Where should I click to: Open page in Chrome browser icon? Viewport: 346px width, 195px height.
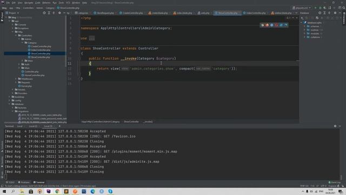pos(262,25)
